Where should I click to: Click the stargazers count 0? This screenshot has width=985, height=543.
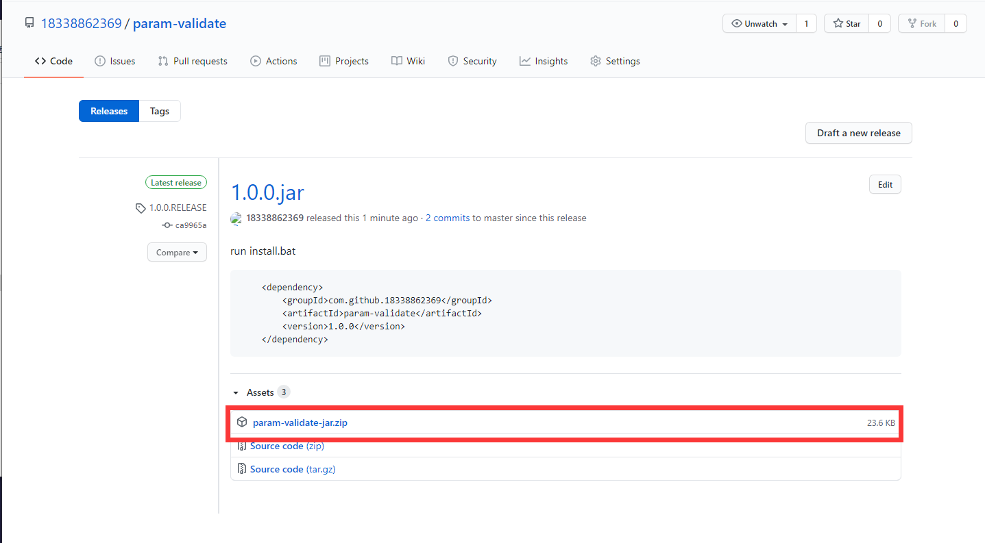pos(879,23)
